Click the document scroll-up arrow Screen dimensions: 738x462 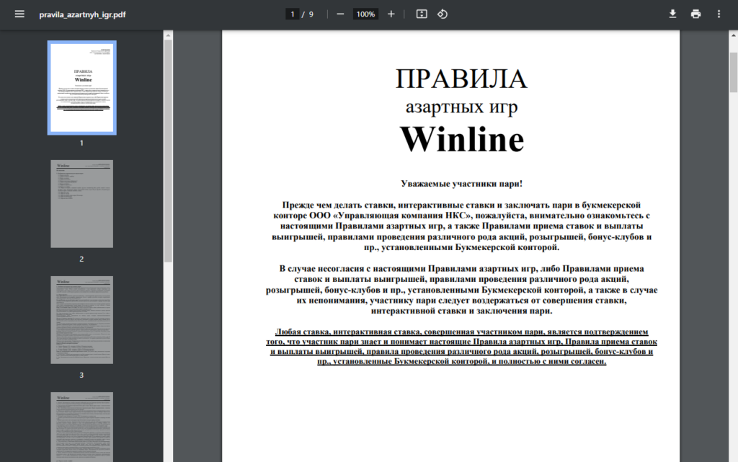click(x=734, y=35)
